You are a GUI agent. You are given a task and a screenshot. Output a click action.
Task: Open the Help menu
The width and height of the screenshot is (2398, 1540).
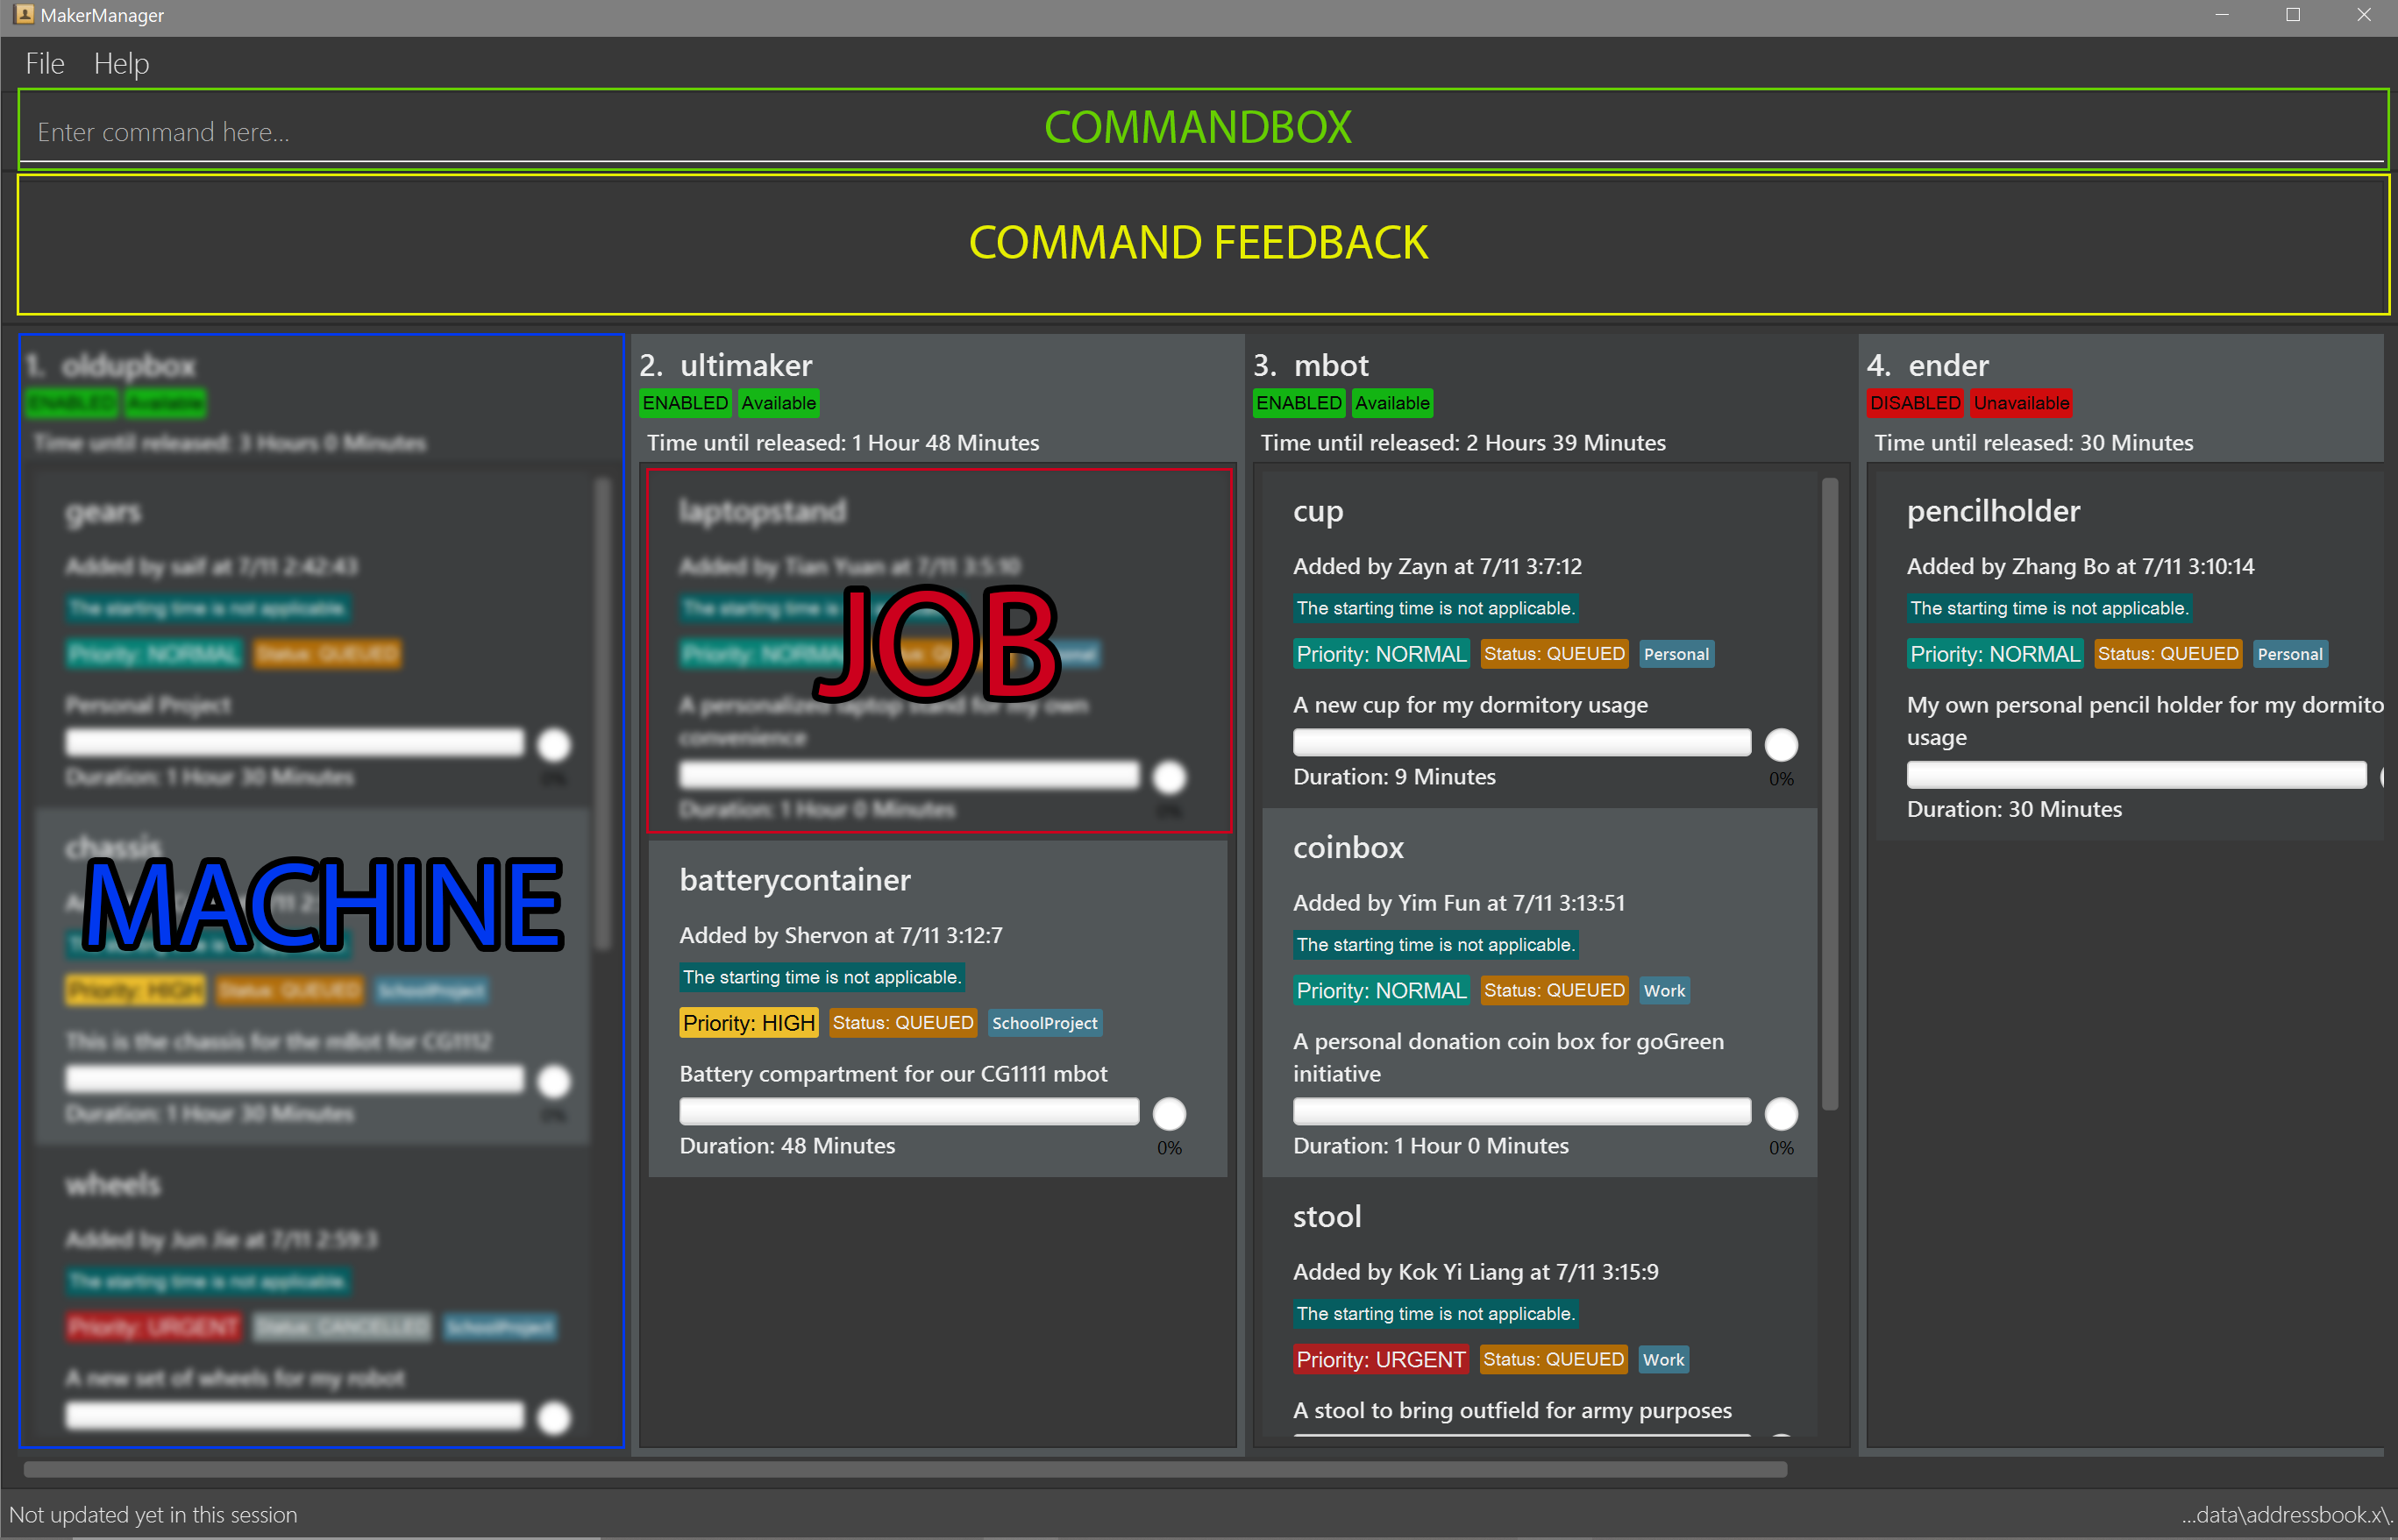(121, 64)
